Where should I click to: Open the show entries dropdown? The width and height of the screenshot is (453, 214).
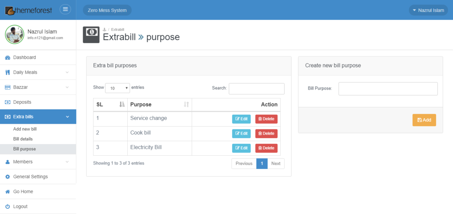tap(117, 88)
